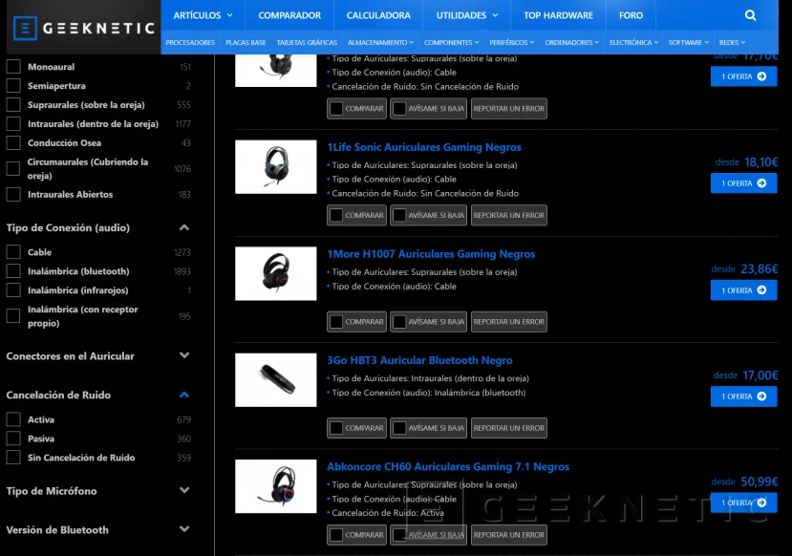
Task: Collapse the Cancelación de Ruido section
Action: (x=184, y=395)
